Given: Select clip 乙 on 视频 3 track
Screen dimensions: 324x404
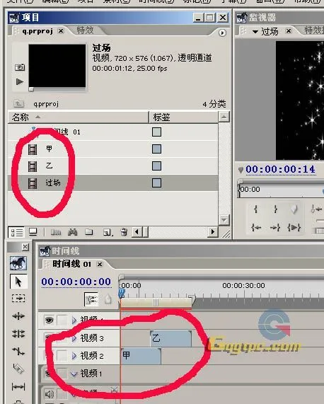Looking at the screenshot, I should (170, 338).
